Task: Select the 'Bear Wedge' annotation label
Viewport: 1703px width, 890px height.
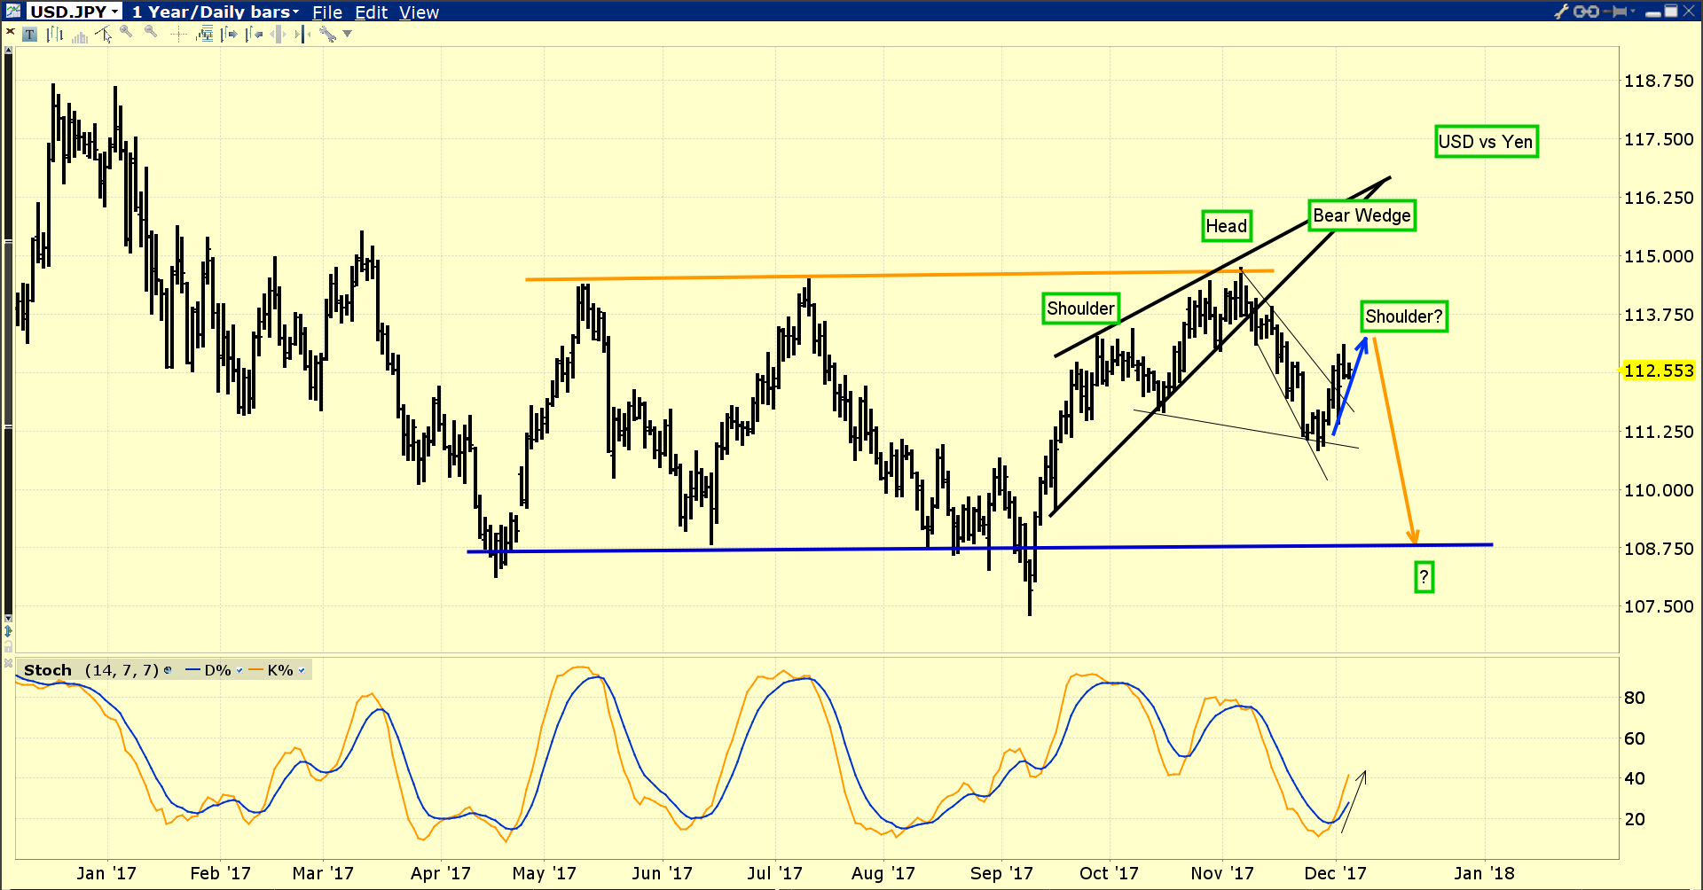Action: pos(1362,215)
